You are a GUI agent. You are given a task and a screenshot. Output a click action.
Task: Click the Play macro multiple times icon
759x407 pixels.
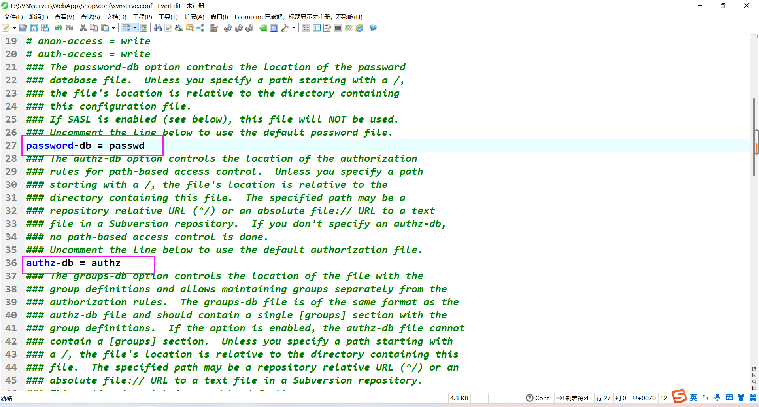pyautogui.click(x=249, y=28)
